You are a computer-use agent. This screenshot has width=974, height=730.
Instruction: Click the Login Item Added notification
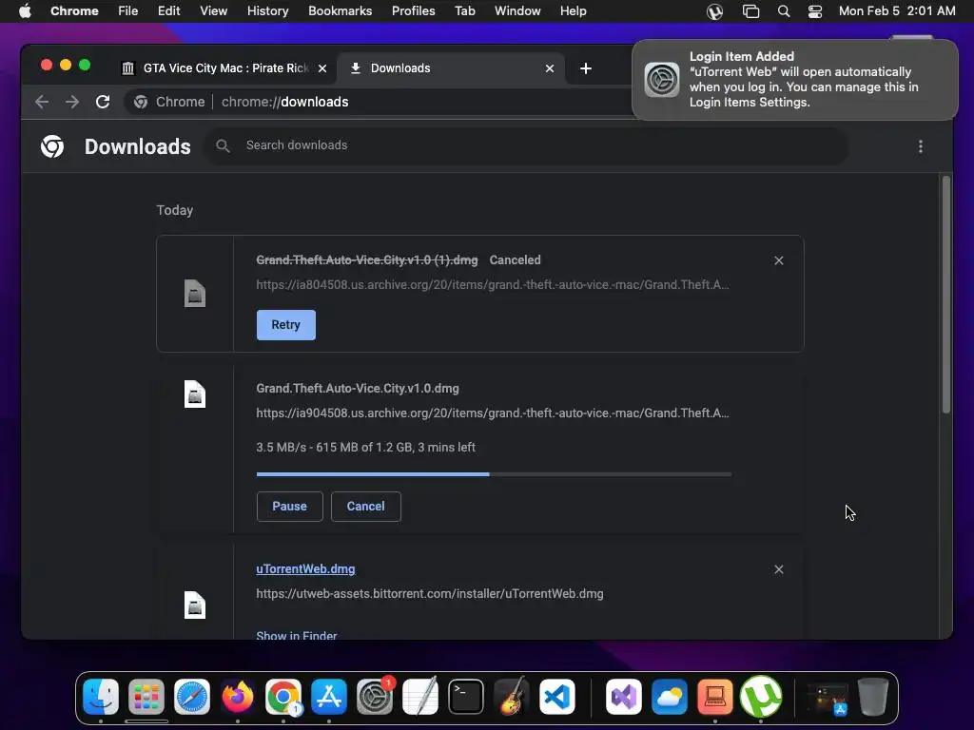795,80
